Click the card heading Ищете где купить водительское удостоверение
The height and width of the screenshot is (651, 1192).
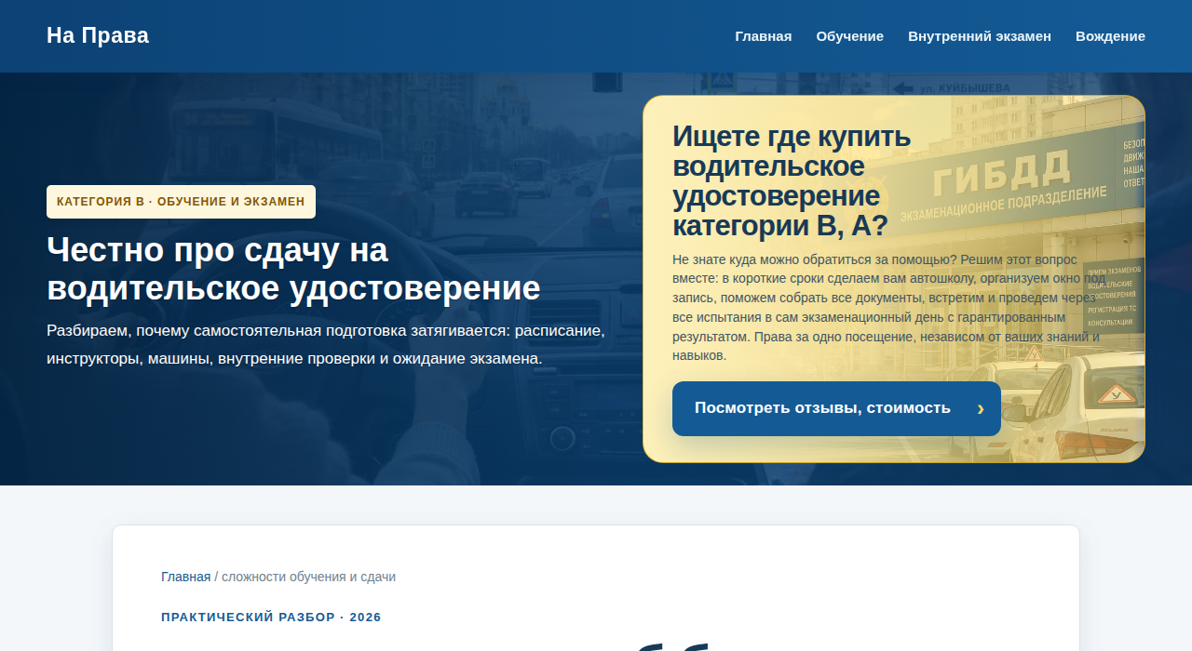coord(792,181)
